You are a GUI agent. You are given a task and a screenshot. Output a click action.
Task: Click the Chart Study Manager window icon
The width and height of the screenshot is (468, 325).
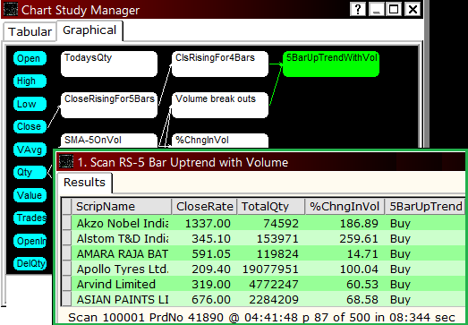pyautogui.click(x=11, y=10)
